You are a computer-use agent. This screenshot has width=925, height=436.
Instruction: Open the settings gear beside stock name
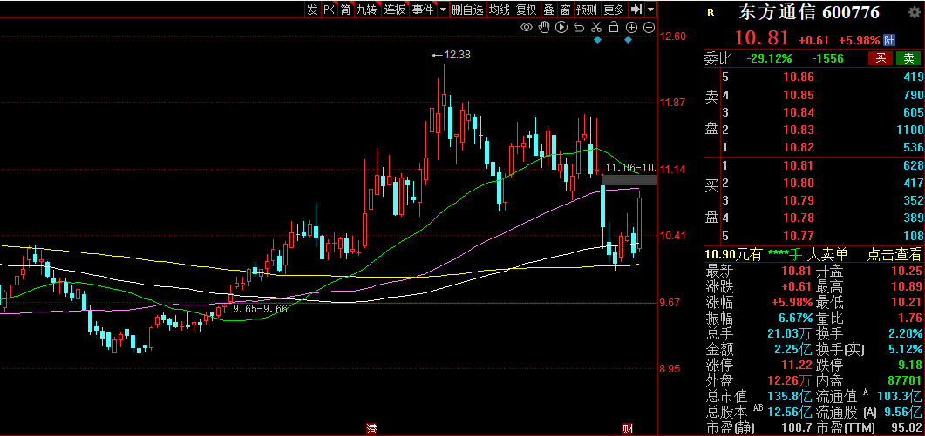(x=914, y=12)
